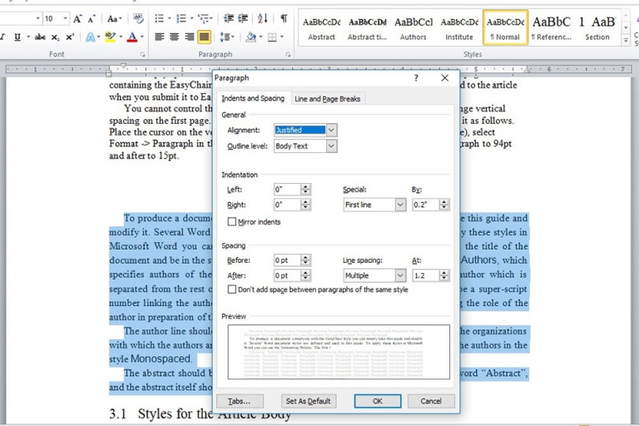639x426 pixels.
Task: Expand the Outline level dropdown
Action: [x=332, y=146]
